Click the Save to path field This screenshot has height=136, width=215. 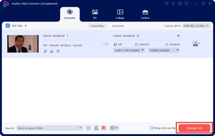pyautogui.click(x=47, y=128)
